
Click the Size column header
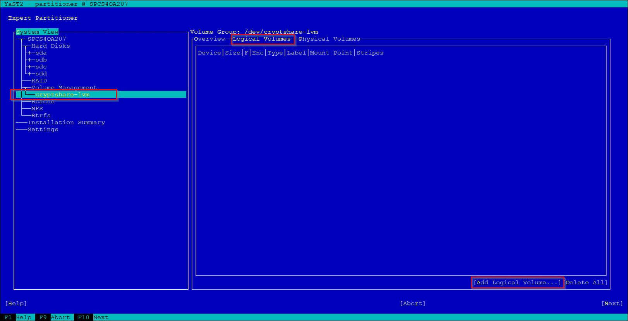coord(233,53)
